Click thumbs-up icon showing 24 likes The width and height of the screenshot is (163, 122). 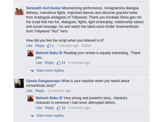pyautogui.click(x=59, y=63)
